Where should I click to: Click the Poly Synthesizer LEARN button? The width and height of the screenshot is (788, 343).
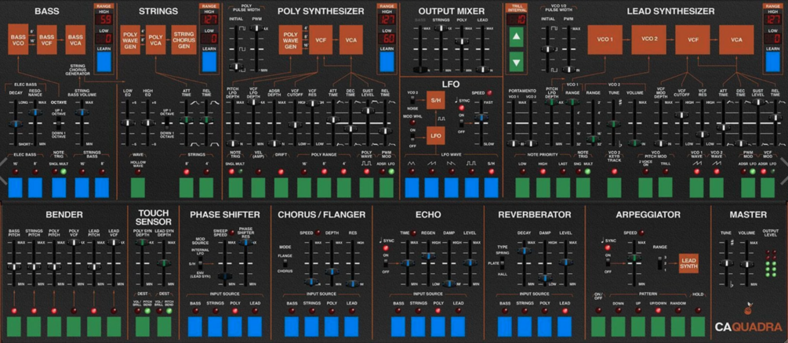[387, 63]
